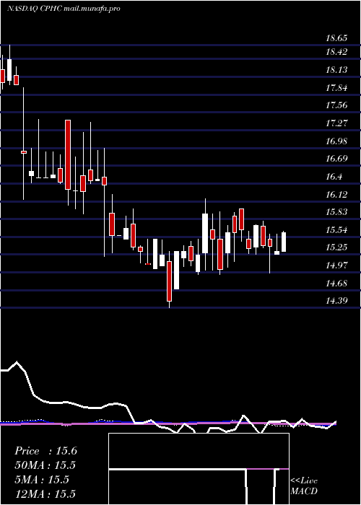Click the 12MA : 15.5 readout
The height and width of the screenshot is (505, 361).
point(45,493)
